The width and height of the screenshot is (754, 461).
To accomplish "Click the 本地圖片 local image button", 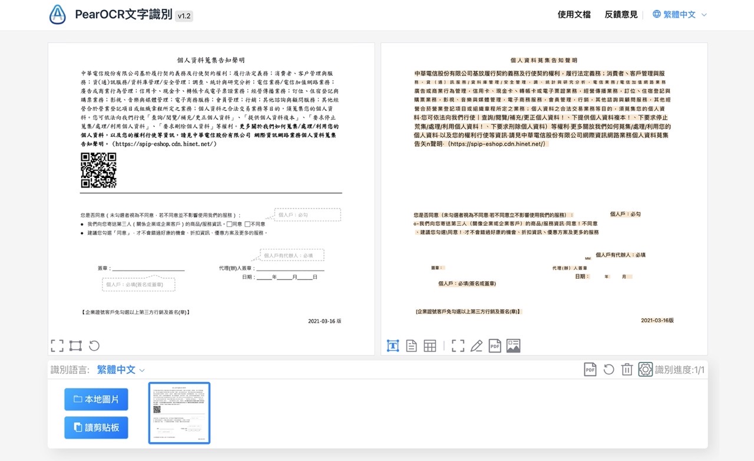I will (x=96, y=399).
